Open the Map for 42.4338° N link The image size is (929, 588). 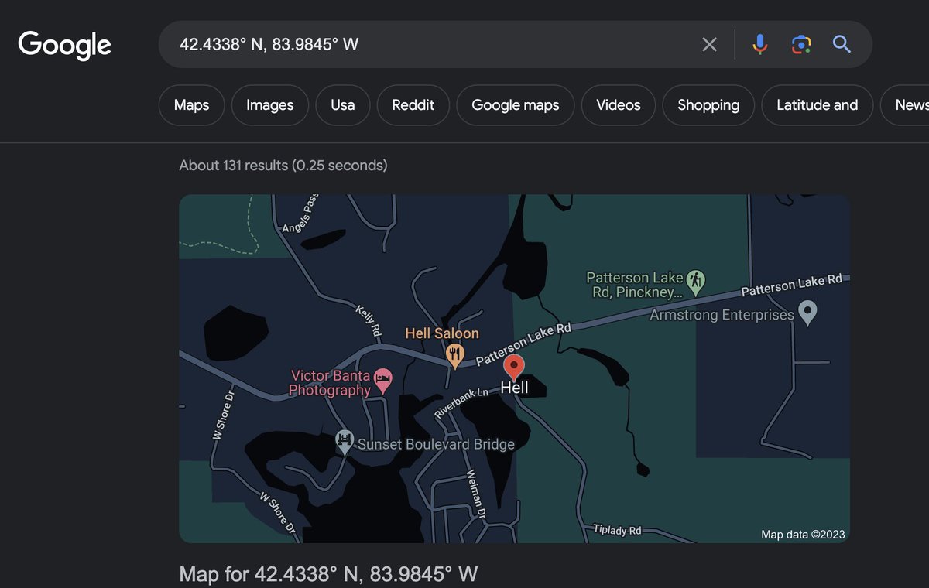click(328, 574)
